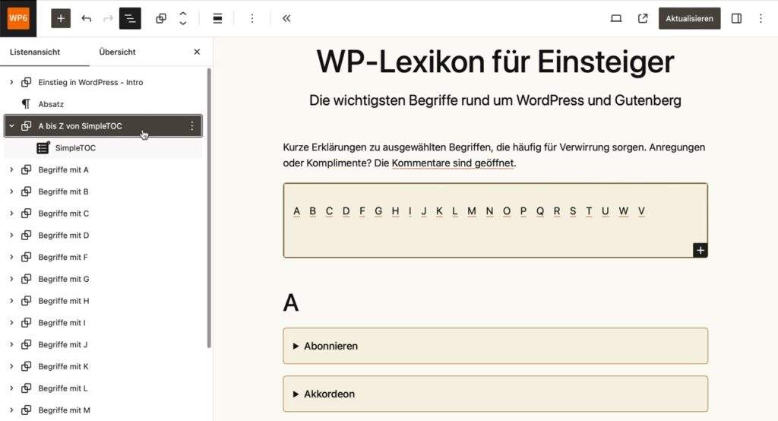Expand the Begriffe mit H group

[x=11, y=301]
